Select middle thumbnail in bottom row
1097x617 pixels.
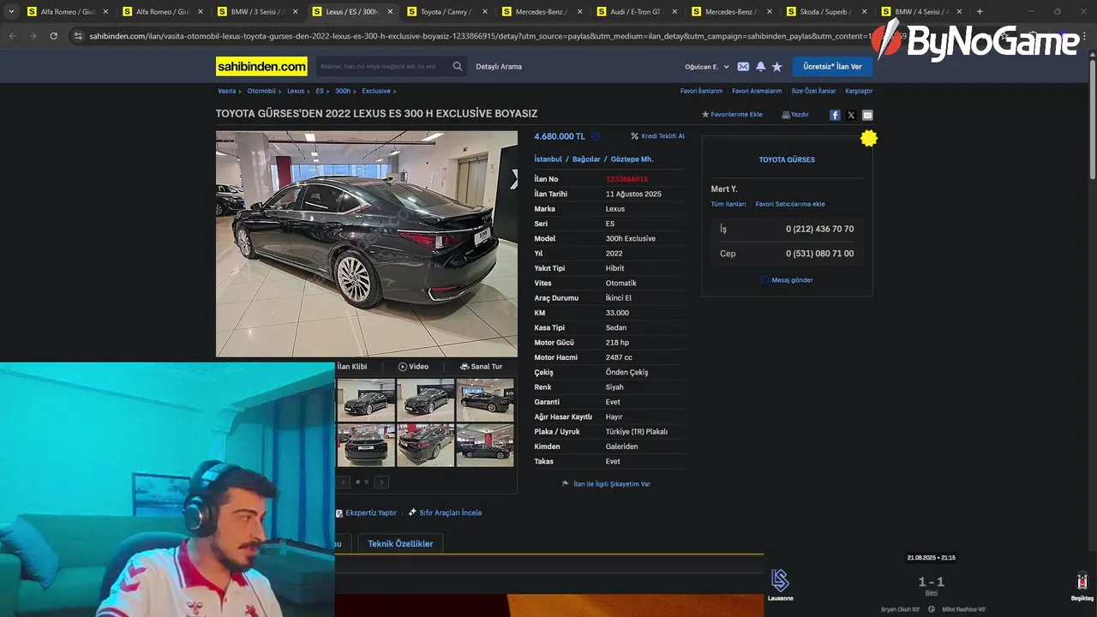point(425,446)
